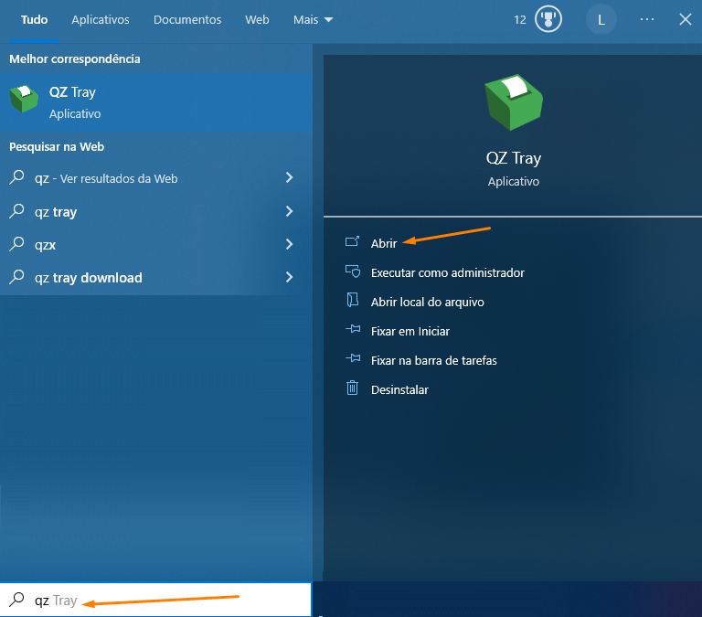Choose Fixar em Iniciar

pos(410,331)
